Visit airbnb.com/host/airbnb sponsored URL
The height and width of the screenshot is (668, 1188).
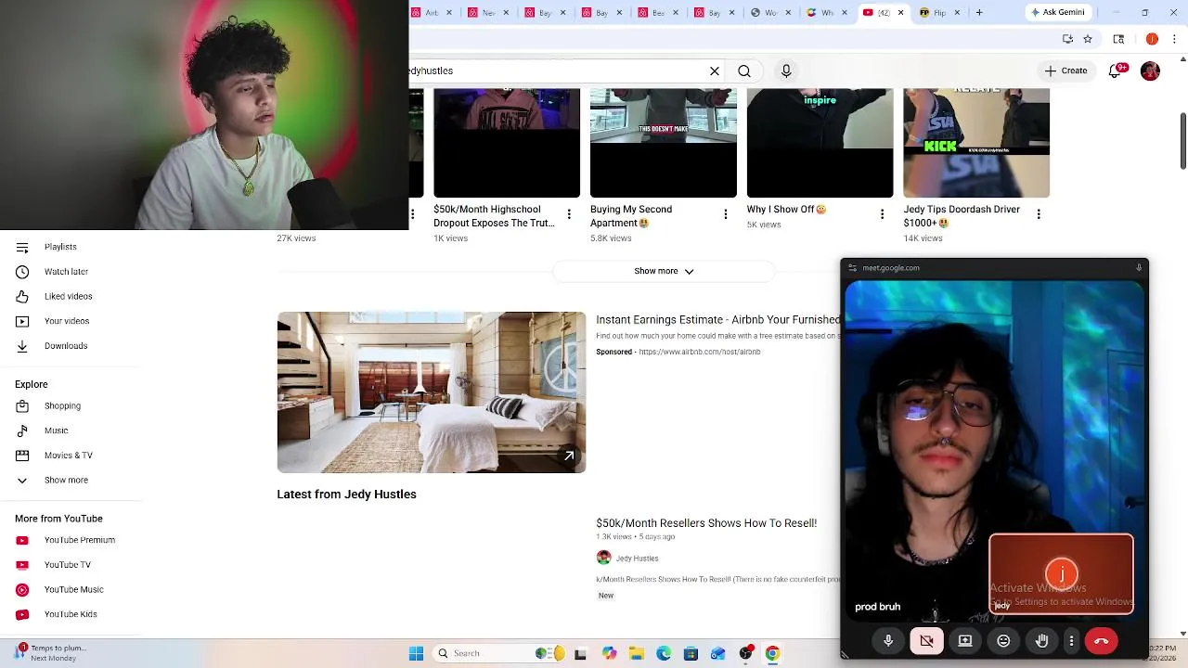(699, 352)
